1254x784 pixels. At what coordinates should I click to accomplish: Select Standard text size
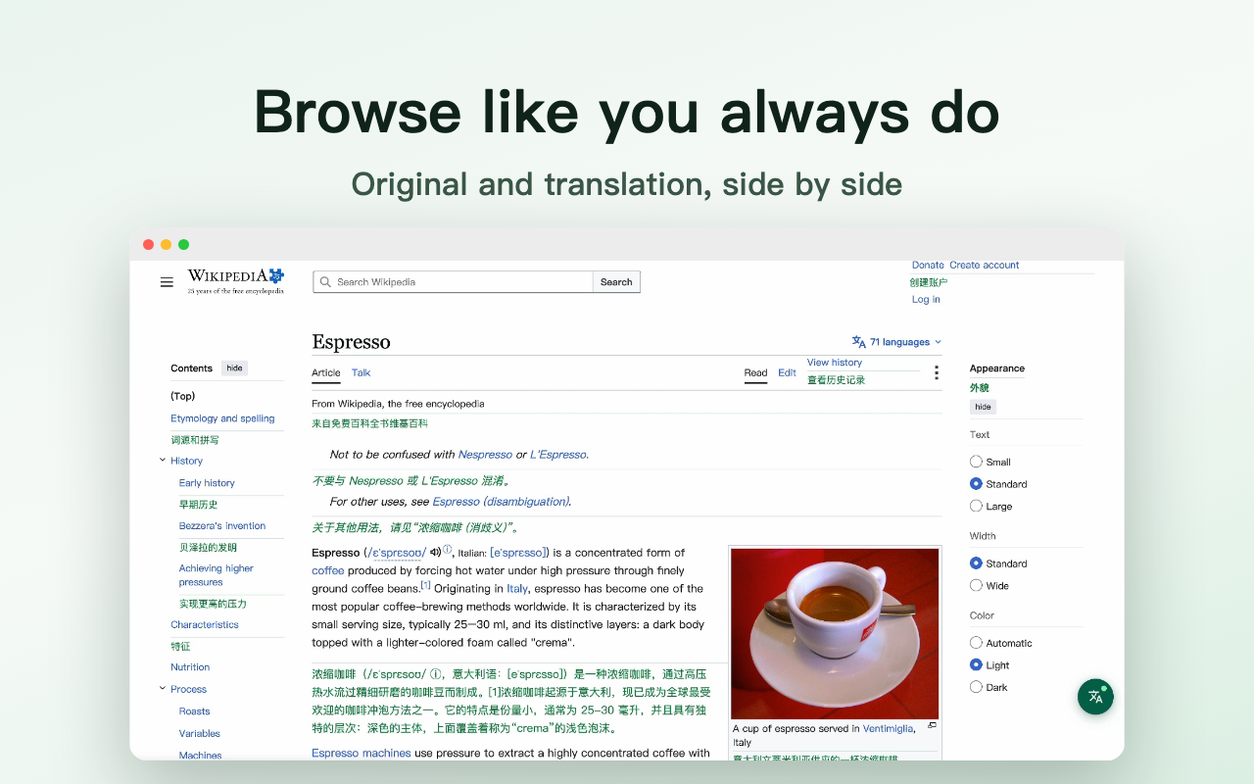[976, 484]
